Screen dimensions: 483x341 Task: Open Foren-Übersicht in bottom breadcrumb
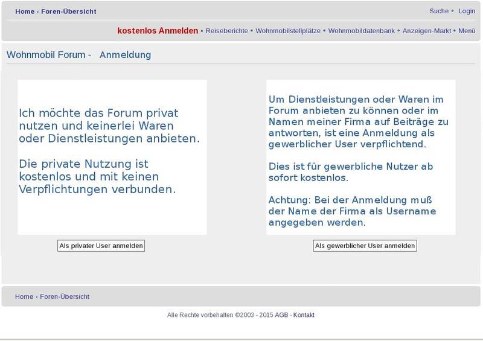65,297
